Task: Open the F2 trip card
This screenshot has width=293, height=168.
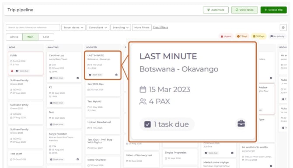Action: click(64, 96)
